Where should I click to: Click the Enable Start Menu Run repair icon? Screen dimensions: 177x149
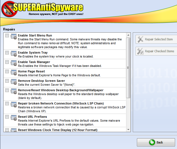[14, 36]
